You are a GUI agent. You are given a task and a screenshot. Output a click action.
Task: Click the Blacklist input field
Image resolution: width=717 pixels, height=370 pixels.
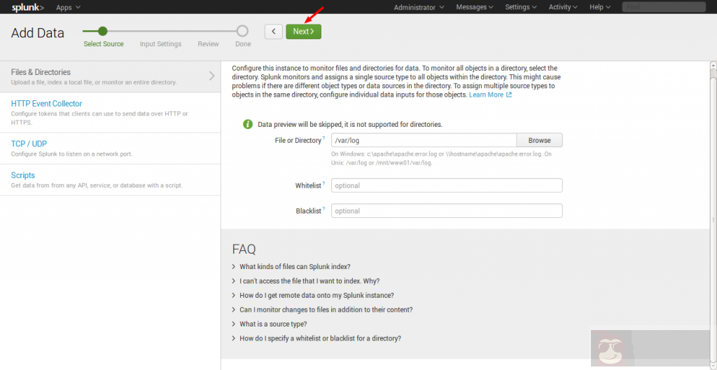click(x=447, y=211)
